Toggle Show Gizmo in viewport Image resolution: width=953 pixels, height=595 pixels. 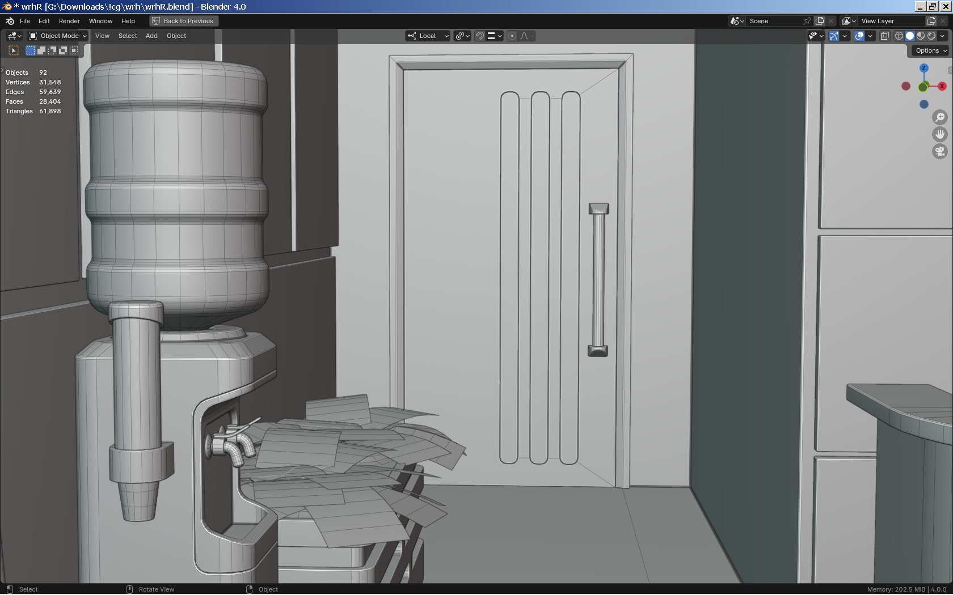click(834, 36)
